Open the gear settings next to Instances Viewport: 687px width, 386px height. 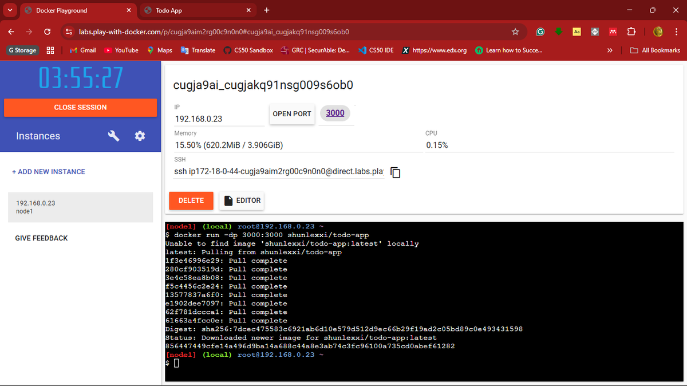[x=140, y=136]
